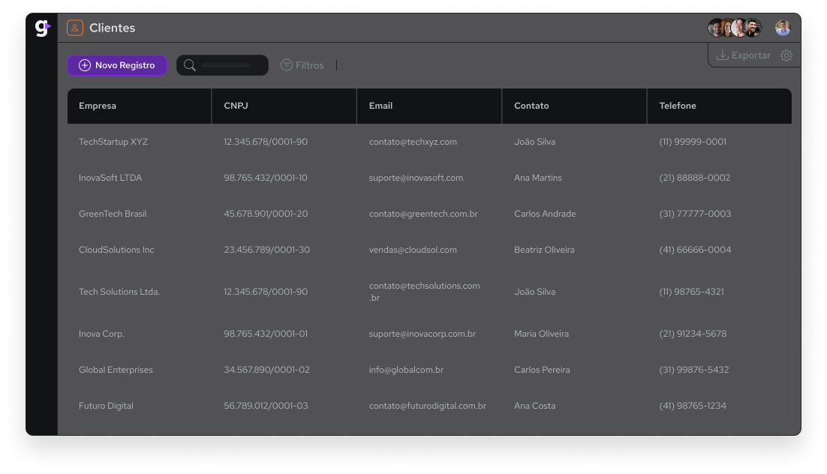Select the Email column header
This screenshot has width=827, height=474.
[x=380, y=106]
